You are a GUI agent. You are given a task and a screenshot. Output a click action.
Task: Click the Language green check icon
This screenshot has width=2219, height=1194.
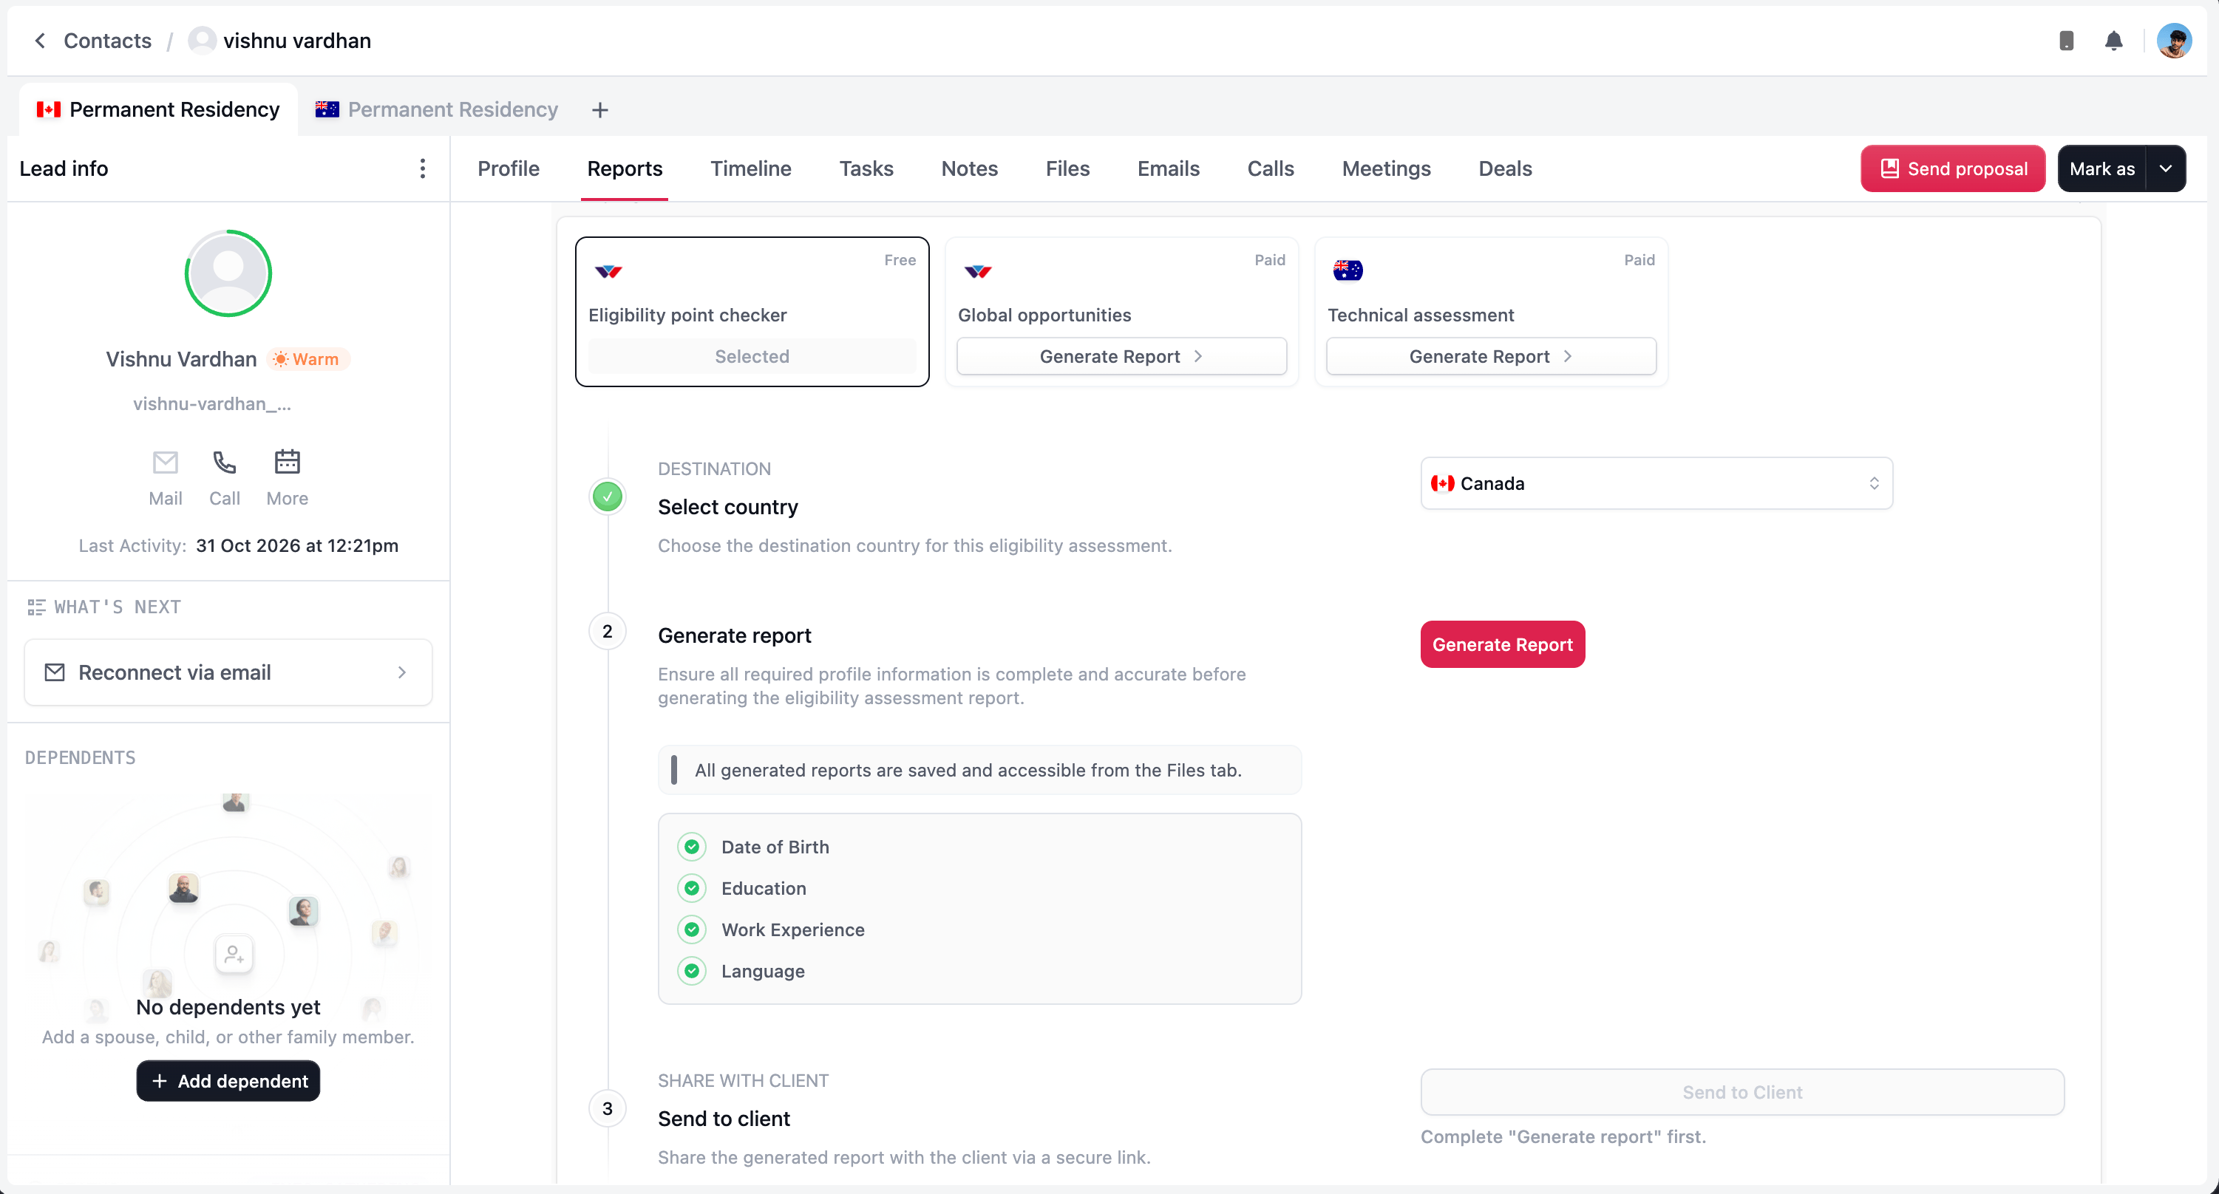point(691,971)
